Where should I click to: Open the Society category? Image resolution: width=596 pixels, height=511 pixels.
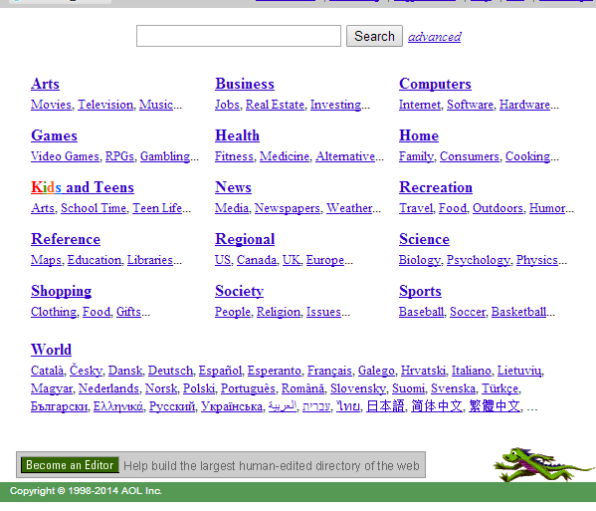(x=240, y=291)
